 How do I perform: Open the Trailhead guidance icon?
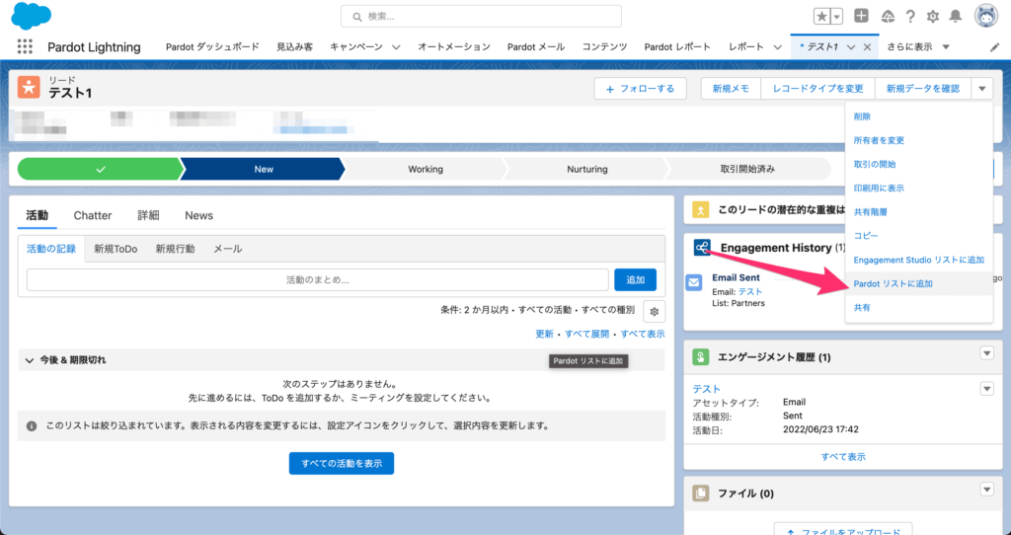[888, 17]
